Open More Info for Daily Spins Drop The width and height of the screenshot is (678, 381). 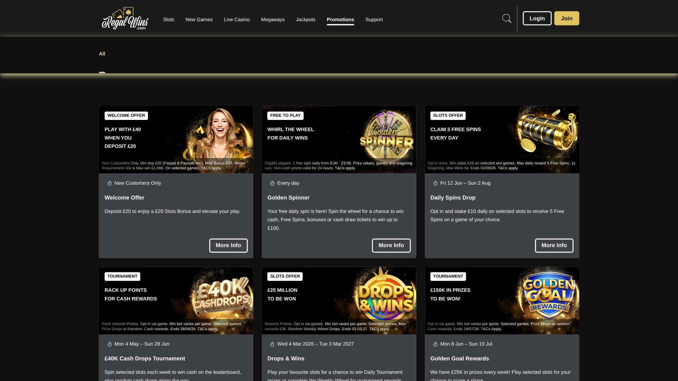coord(554,246)
